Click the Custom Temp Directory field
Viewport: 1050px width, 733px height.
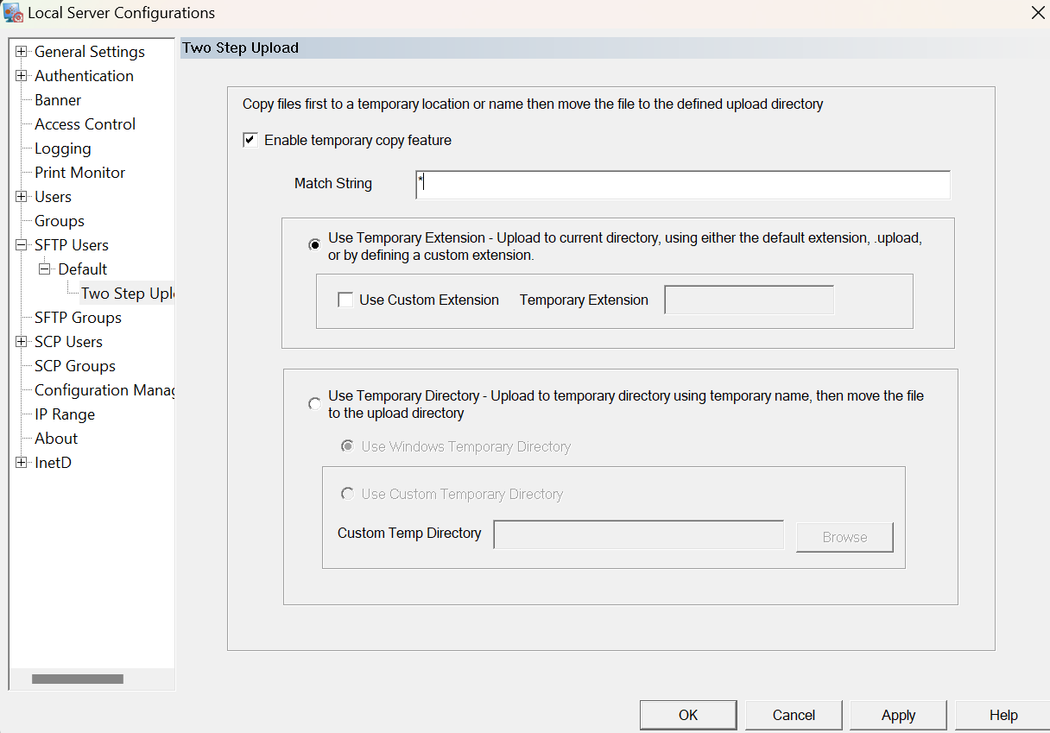click(638, 534)
